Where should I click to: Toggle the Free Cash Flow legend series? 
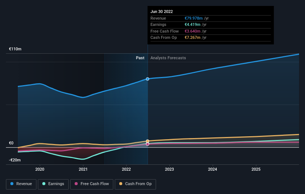point(92,184)
